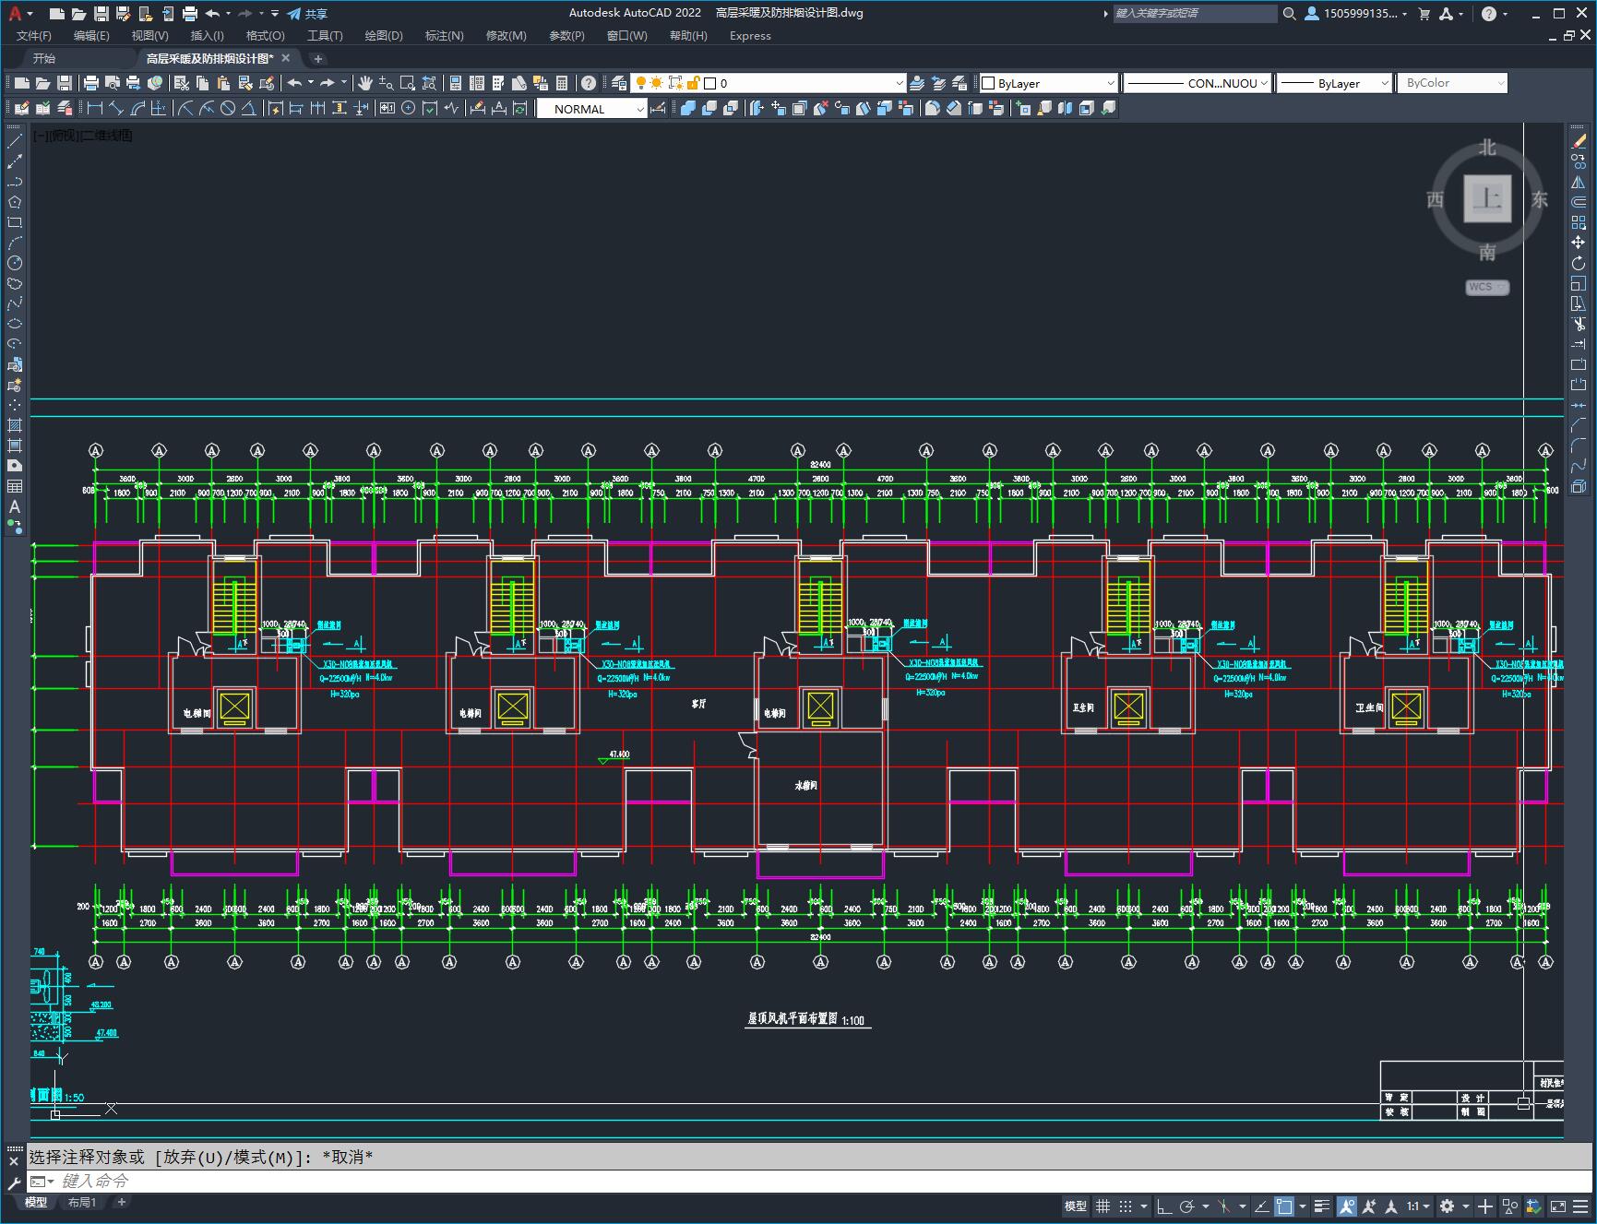Viewport: 1597px width, 1224px height.
Task: Select the Erase tool in the modify toolbar
Action: click(1579, 141)
